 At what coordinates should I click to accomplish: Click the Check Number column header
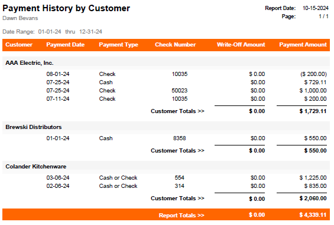pos(176,45)
